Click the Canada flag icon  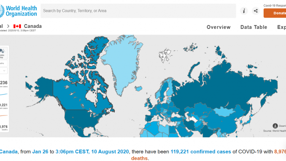click(17, 26)
